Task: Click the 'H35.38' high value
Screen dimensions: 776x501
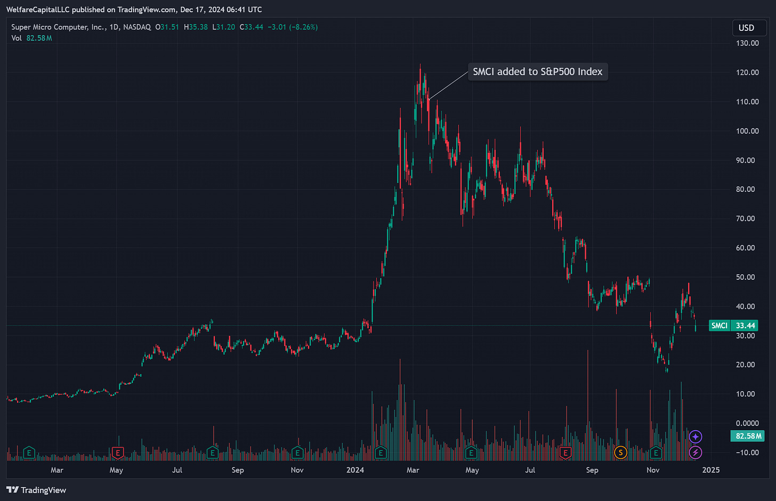Action: (196, 27)
